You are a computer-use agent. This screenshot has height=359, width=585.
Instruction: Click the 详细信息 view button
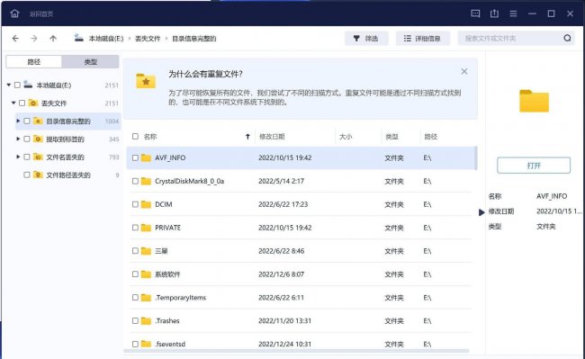[x=422, y=38]
